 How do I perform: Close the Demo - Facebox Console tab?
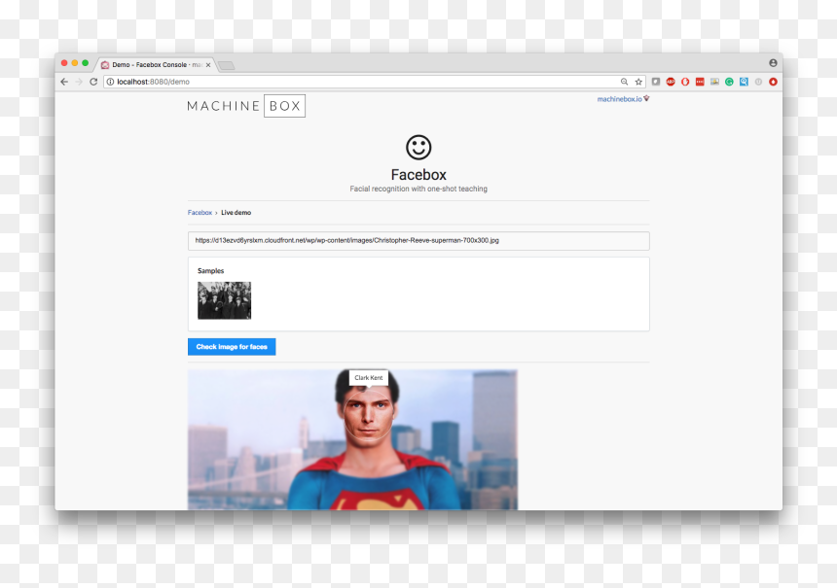click(208, 65)
